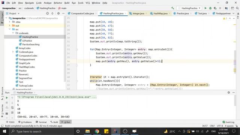Screen dimensions: 240x135
Task: Open Project panel settings gear
Action: pyautogui.click(x=58, y=13)
